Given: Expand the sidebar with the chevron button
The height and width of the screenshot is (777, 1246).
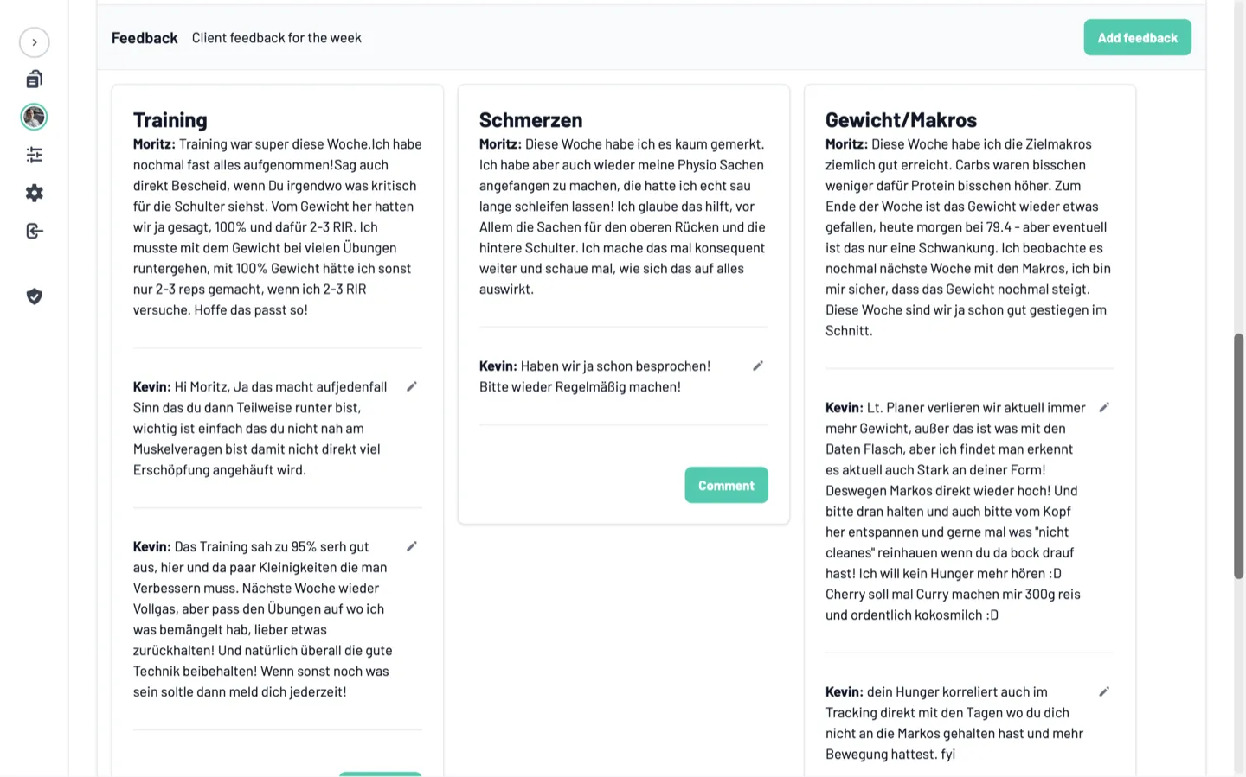Looking at the screenshot, I should click(35, 42).
